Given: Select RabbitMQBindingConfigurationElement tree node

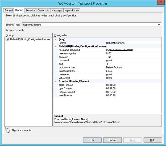Looking at the screenshot, I should click(30, 39).
